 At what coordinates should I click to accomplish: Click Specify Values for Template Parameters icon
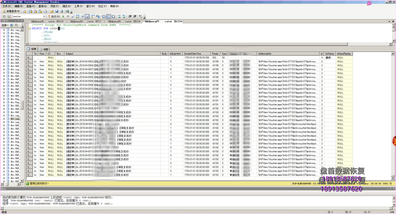(x=141, y=16)
